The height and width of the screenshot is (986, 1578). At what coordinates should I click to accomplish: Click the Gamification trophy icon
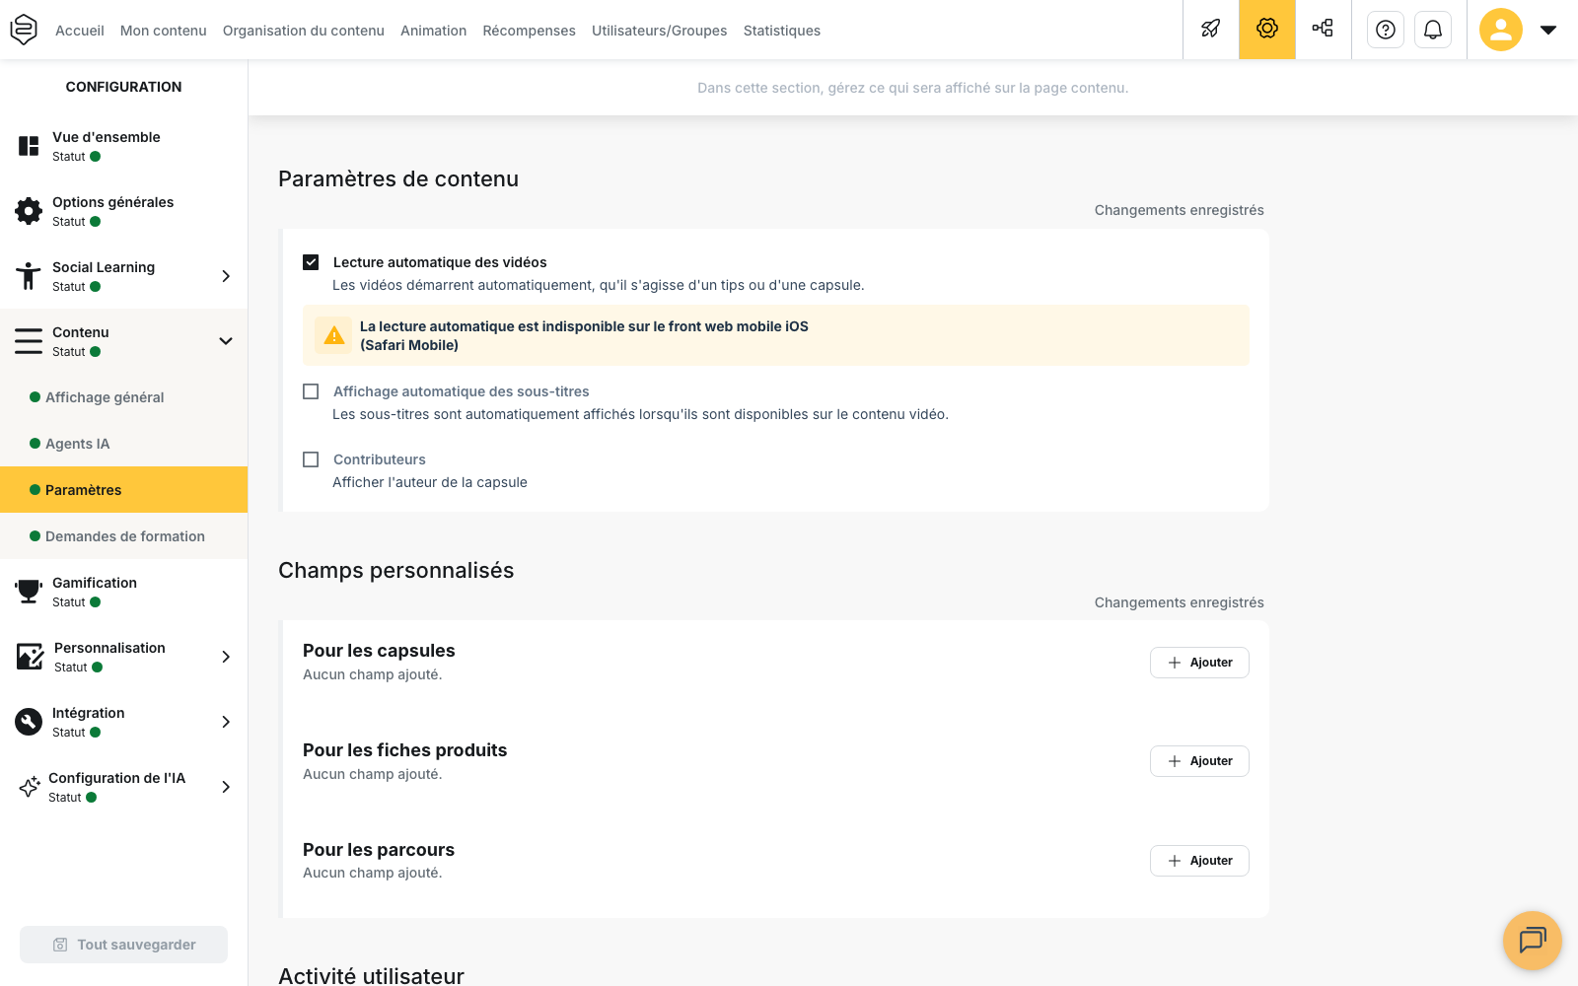[x=29, y=592]
